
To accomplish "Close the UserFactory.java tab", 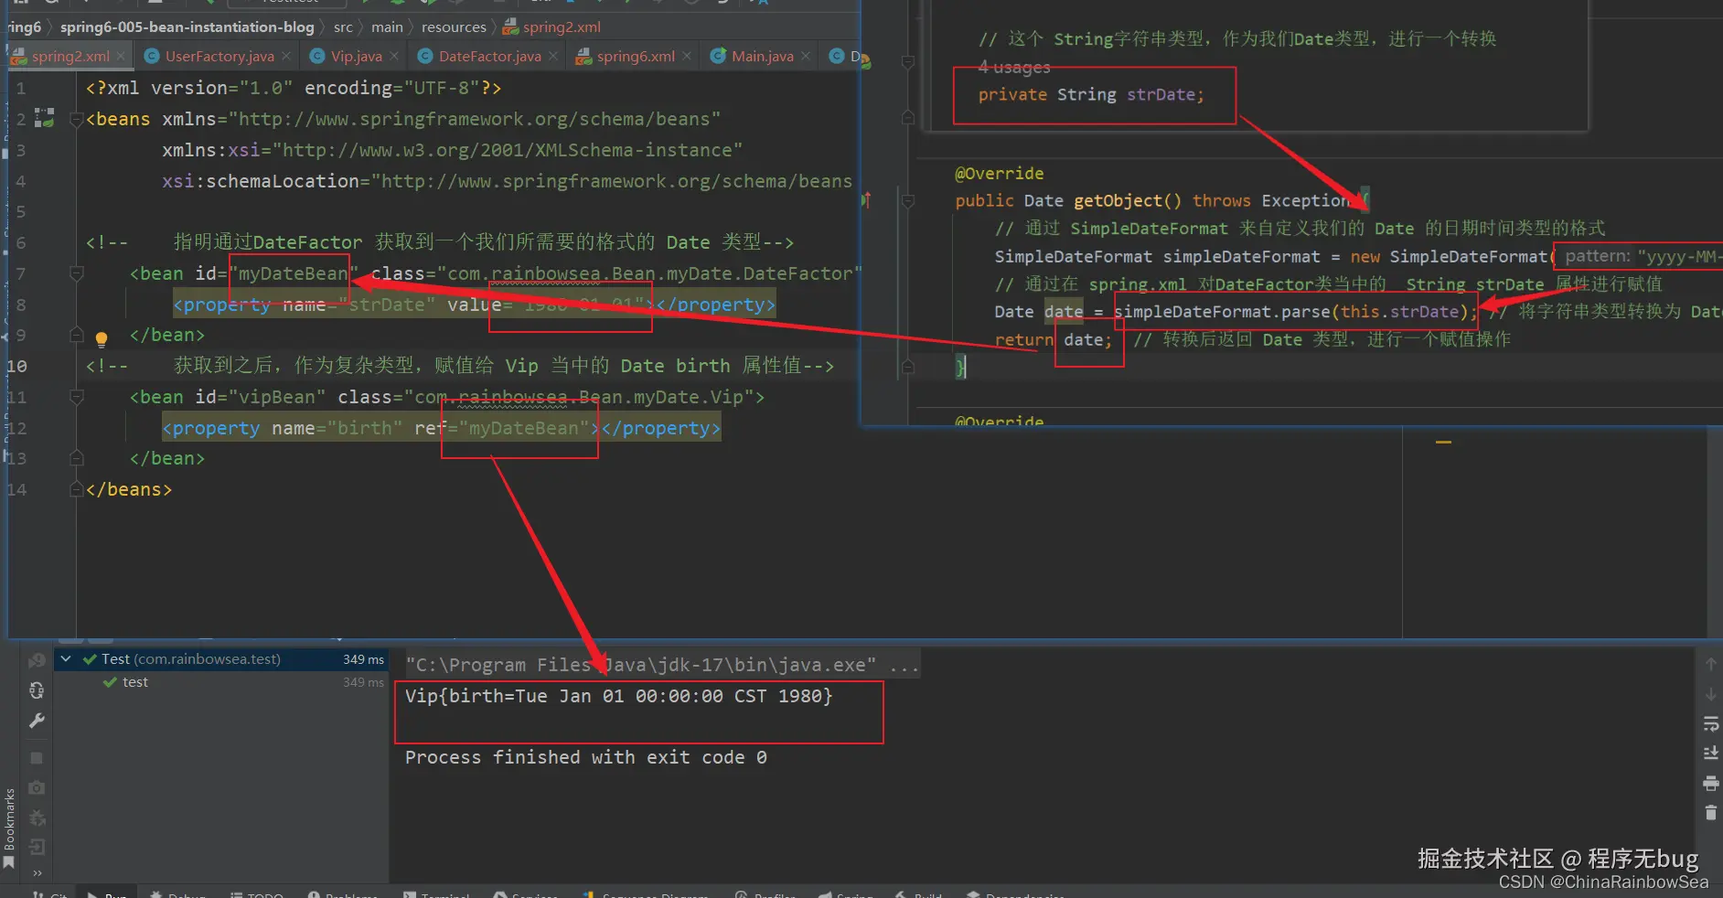I will pyautogui.click(x=286, y=56).
